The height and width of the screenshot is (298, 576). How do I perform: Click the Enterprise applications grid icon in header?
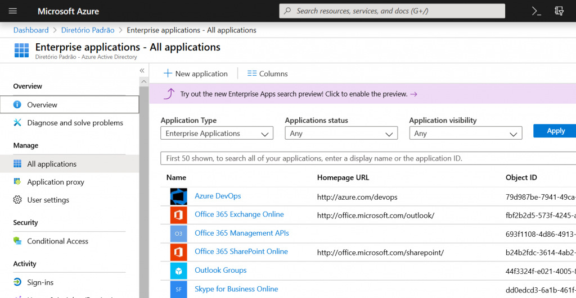point(21,50)
